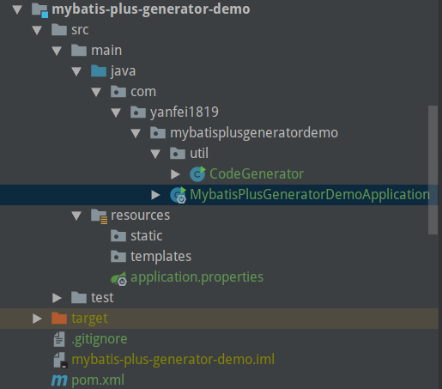Select mybatis-plus-generator-demo.iml file
Screen dimensions: 442x389
[173, 360]
